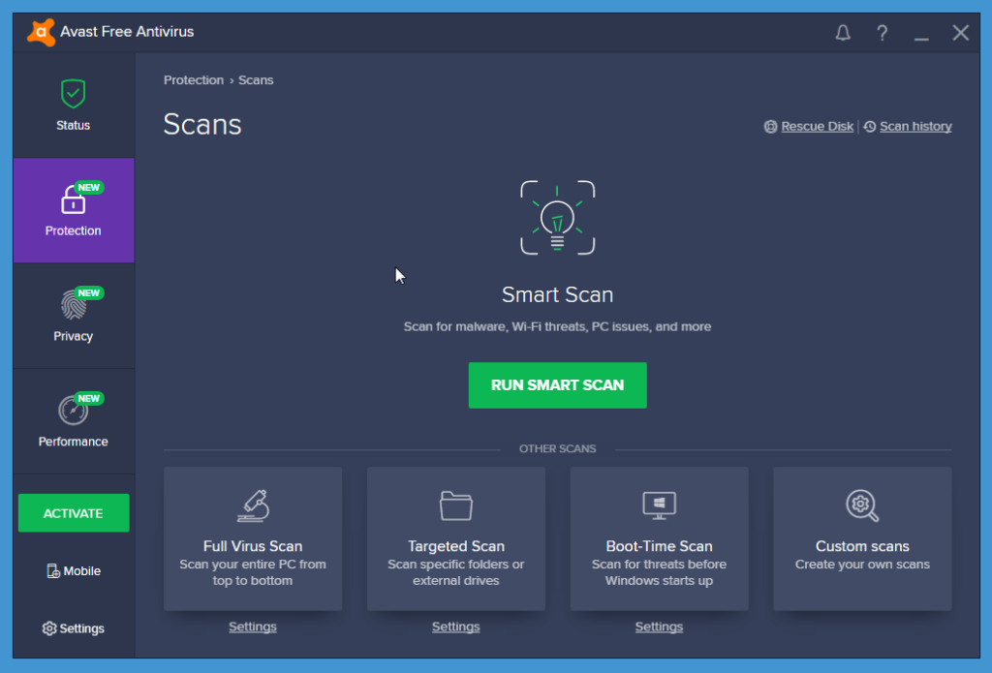Start the Full Virus Scan title
992x673 pixels.
(x=253, y=546)
